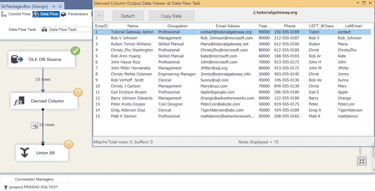The height and width of the screenshot is (191, 375).
Task: Select the Matt K Damon name cell
Action: (x=132, y=116)
